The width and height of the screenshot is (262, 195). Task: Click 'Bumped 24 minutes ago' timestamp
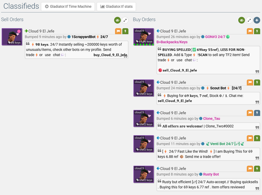click(x=176, y=88)
